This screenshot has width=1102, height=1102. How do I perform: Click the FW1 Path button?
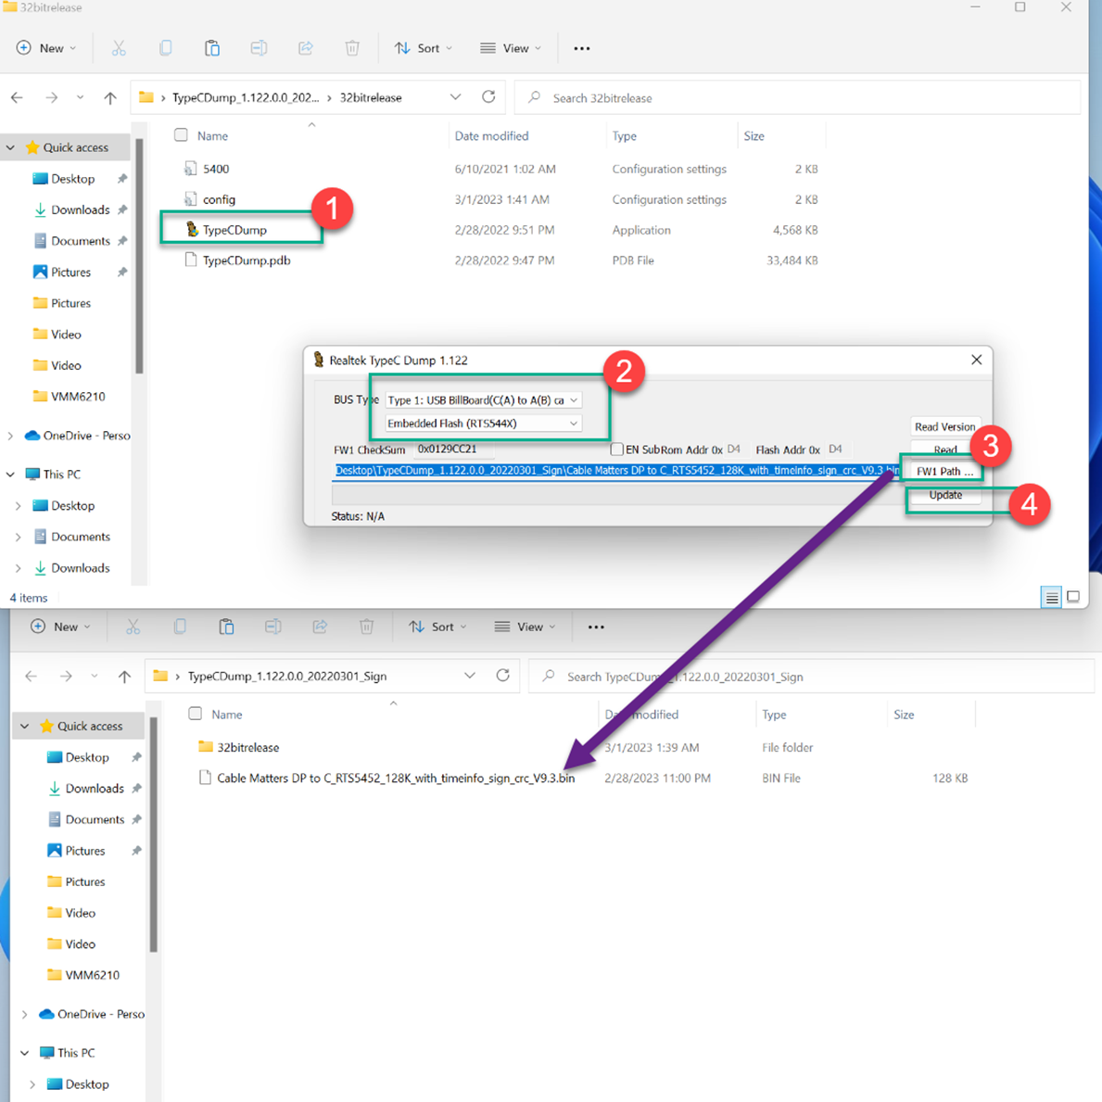point(944,471)
